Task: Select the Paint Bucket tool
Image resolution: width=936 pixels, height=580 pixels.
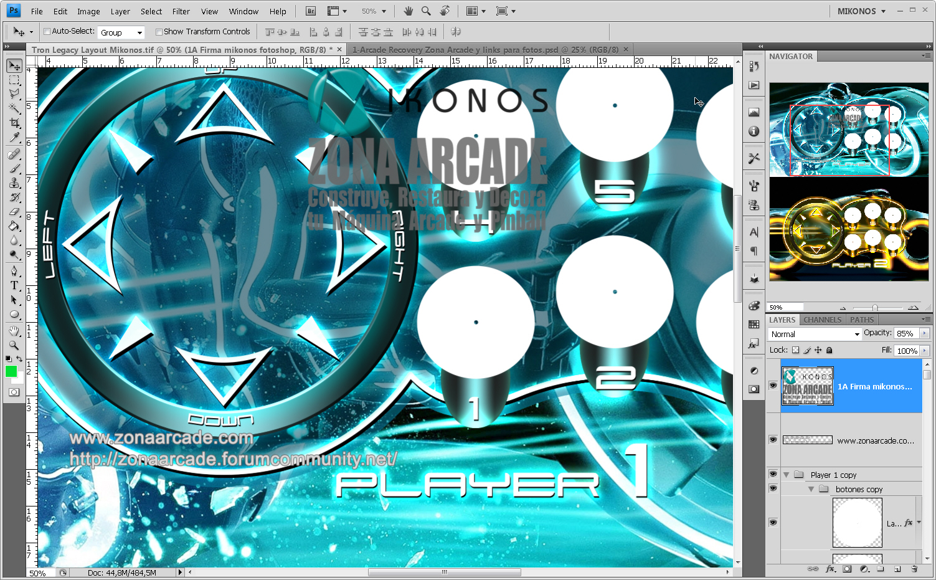Action: (x=14, y=226)
